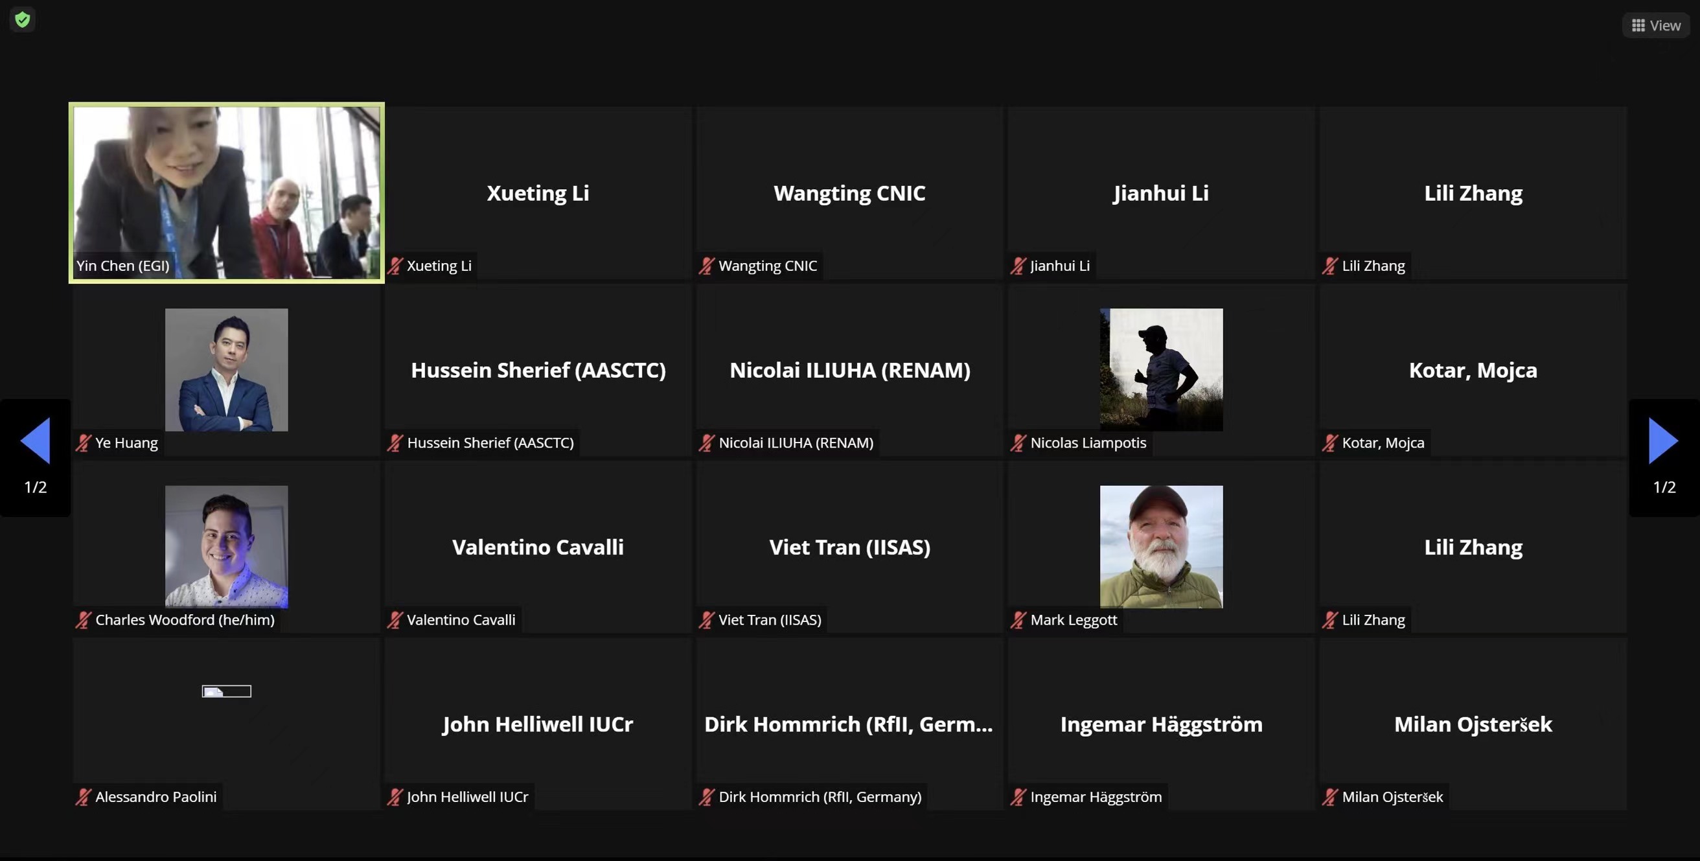
Task: Click the 1/2 page indicator on the right
Action: point(1664,487)
